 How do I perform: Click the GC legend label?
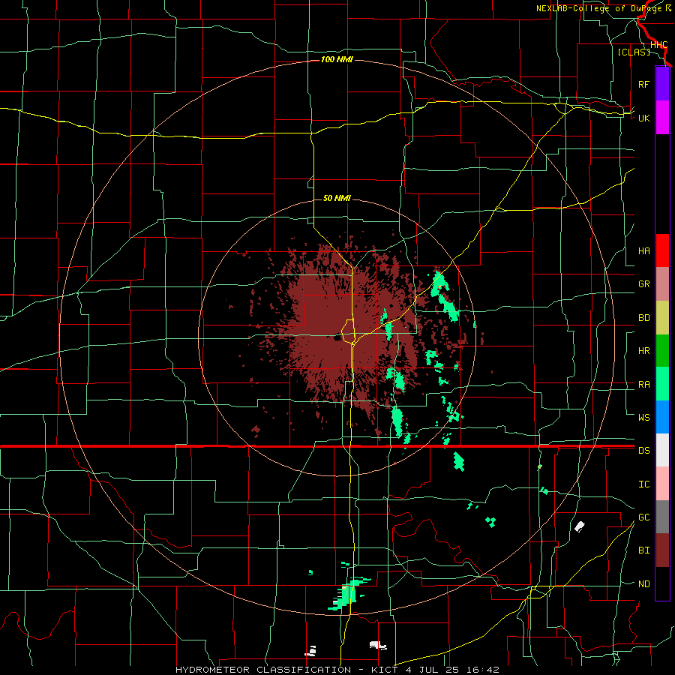(x=644, y=517)
